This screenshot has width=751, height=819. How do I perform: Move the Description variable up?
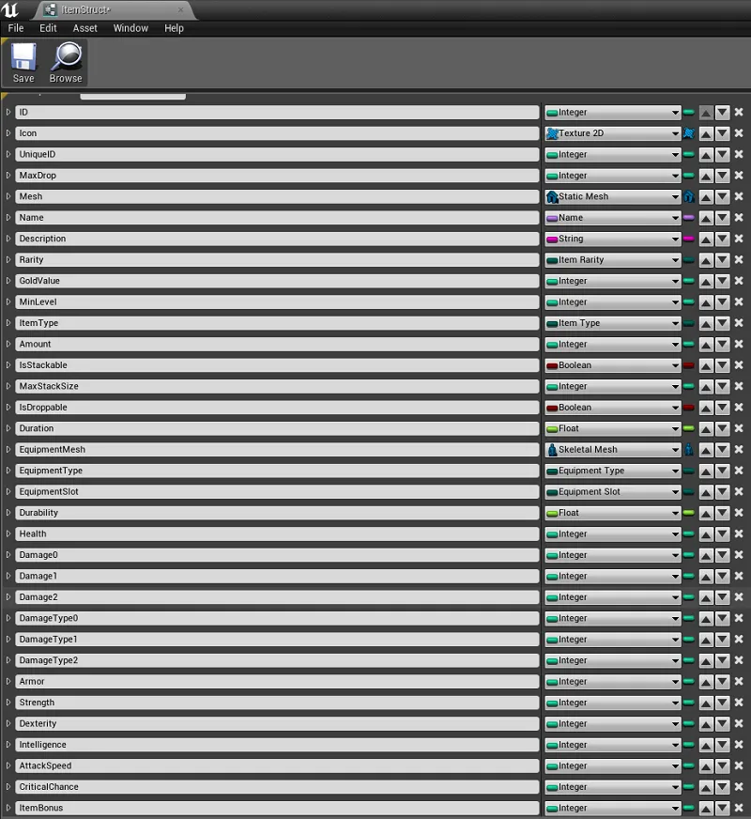(x=706, y=240)
